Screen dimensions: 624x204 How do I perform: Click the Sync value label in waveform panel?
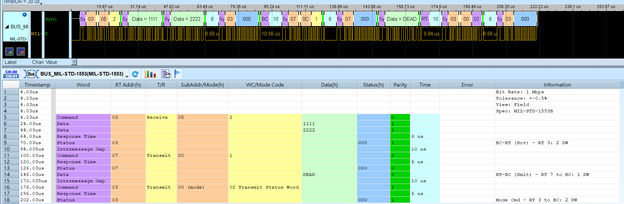51,19
